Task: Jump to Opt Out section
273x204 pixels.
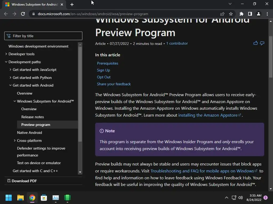Action: pos(104,77)
